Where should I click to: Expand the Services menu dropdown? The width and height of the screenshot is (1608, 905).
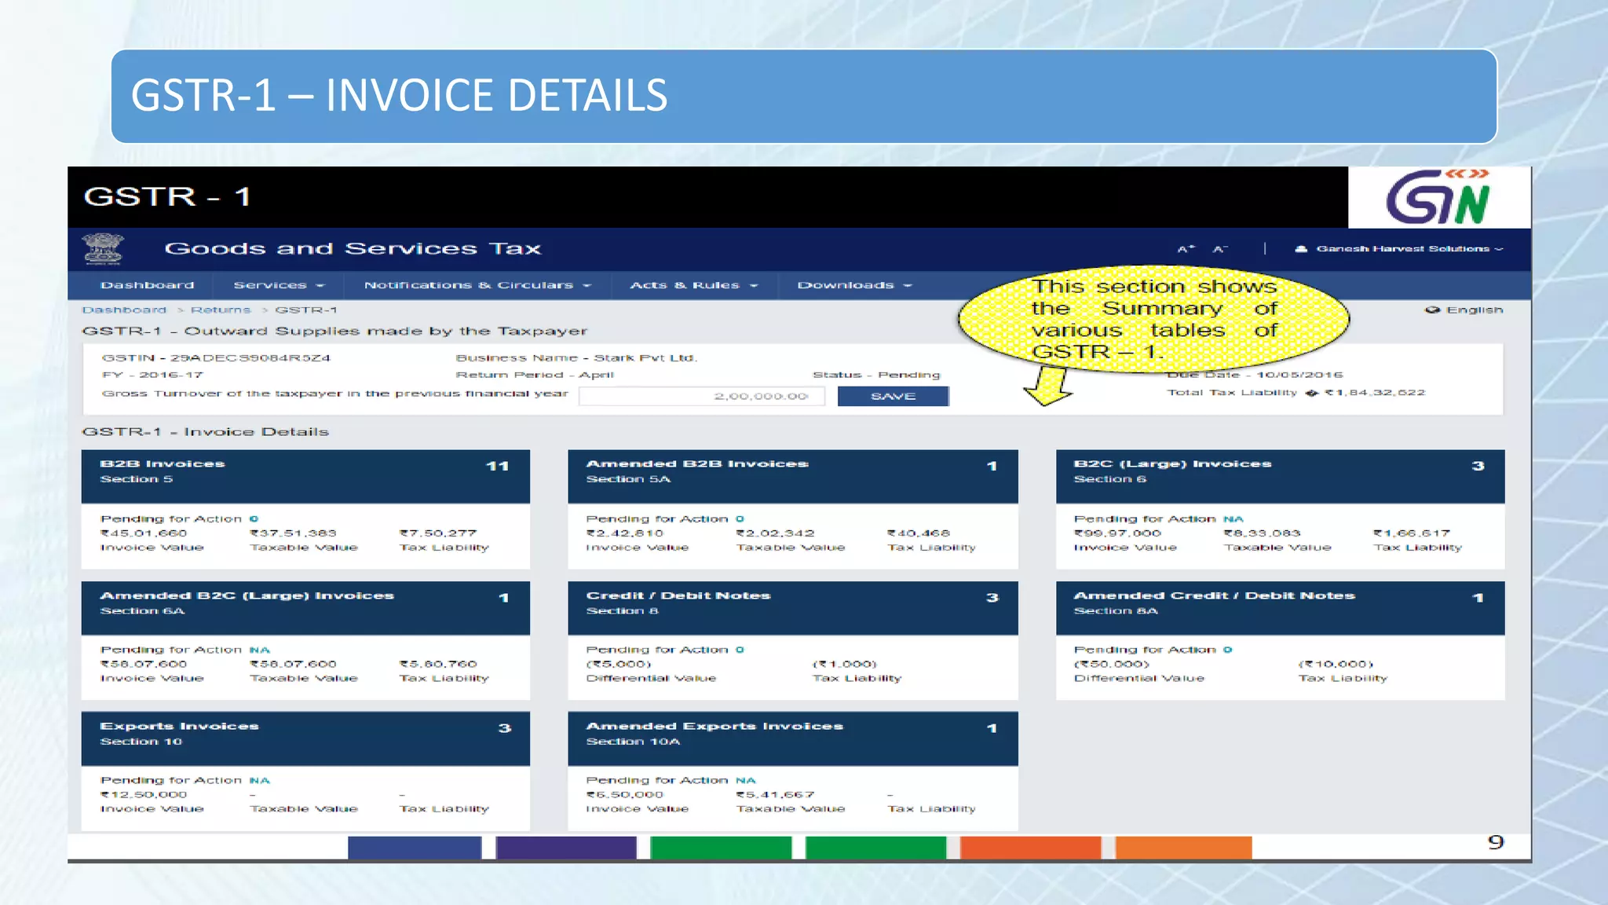coord(279,285)
